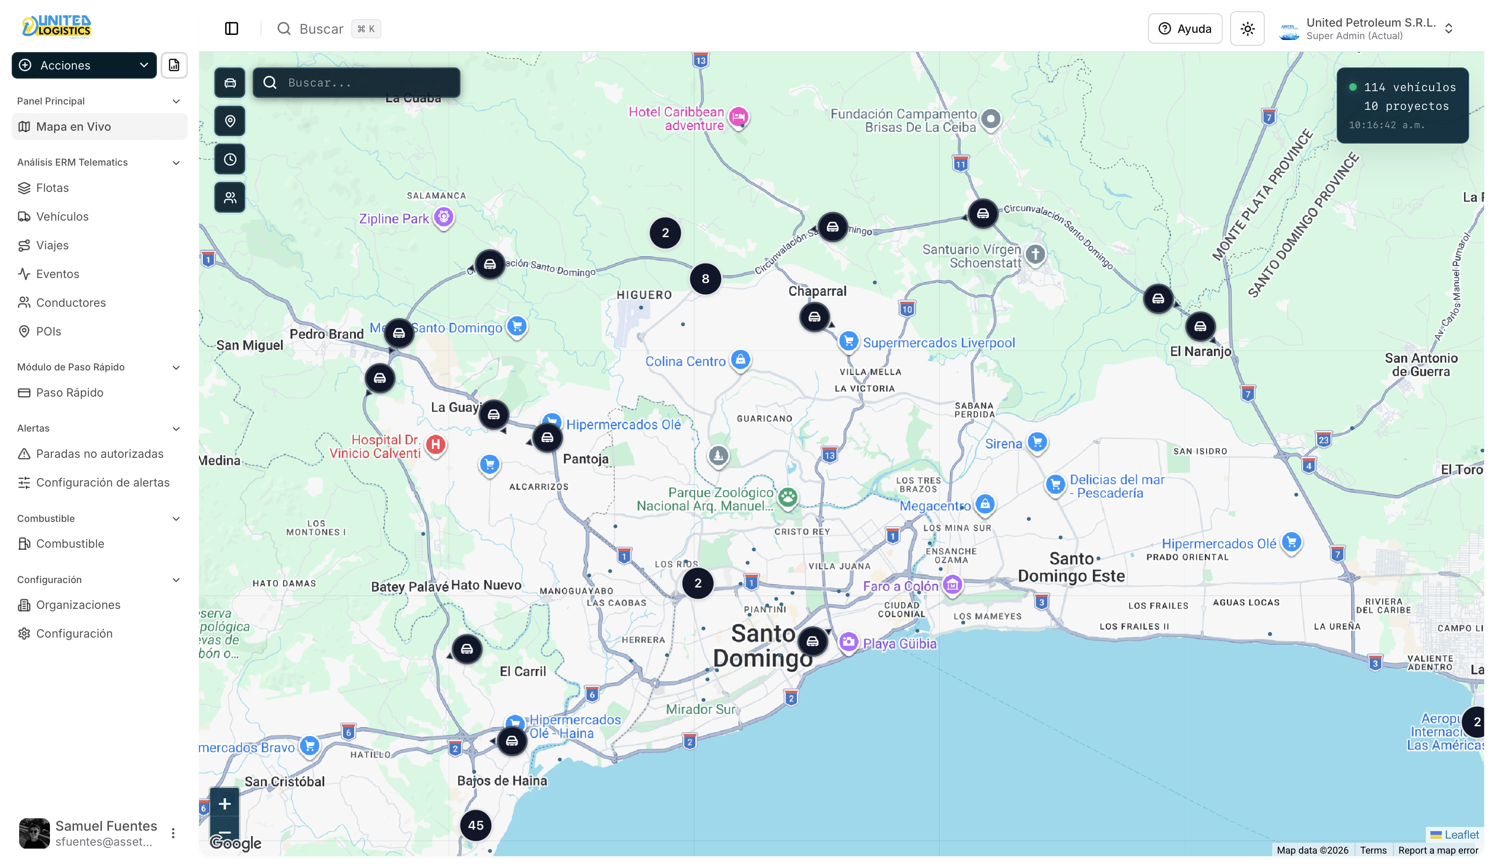Open the Vehículos page
Screen dimensions: 1492x864
pos(99,216)
